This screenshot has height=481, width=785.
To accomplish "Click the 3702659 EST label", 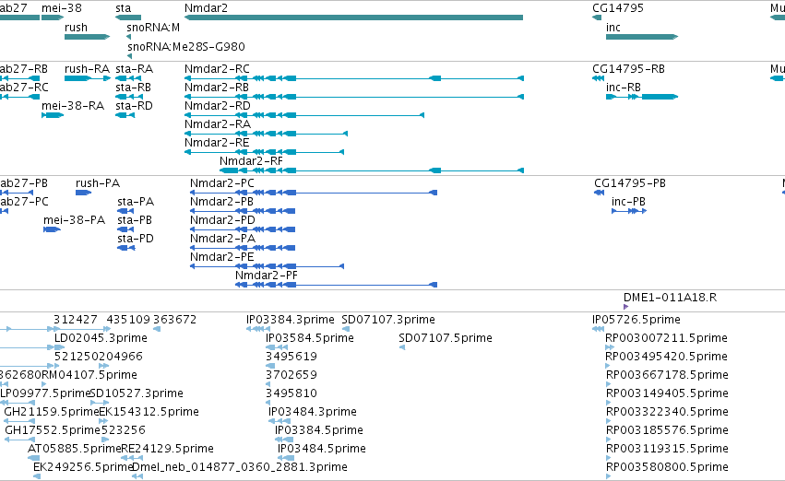I will 291,375.
